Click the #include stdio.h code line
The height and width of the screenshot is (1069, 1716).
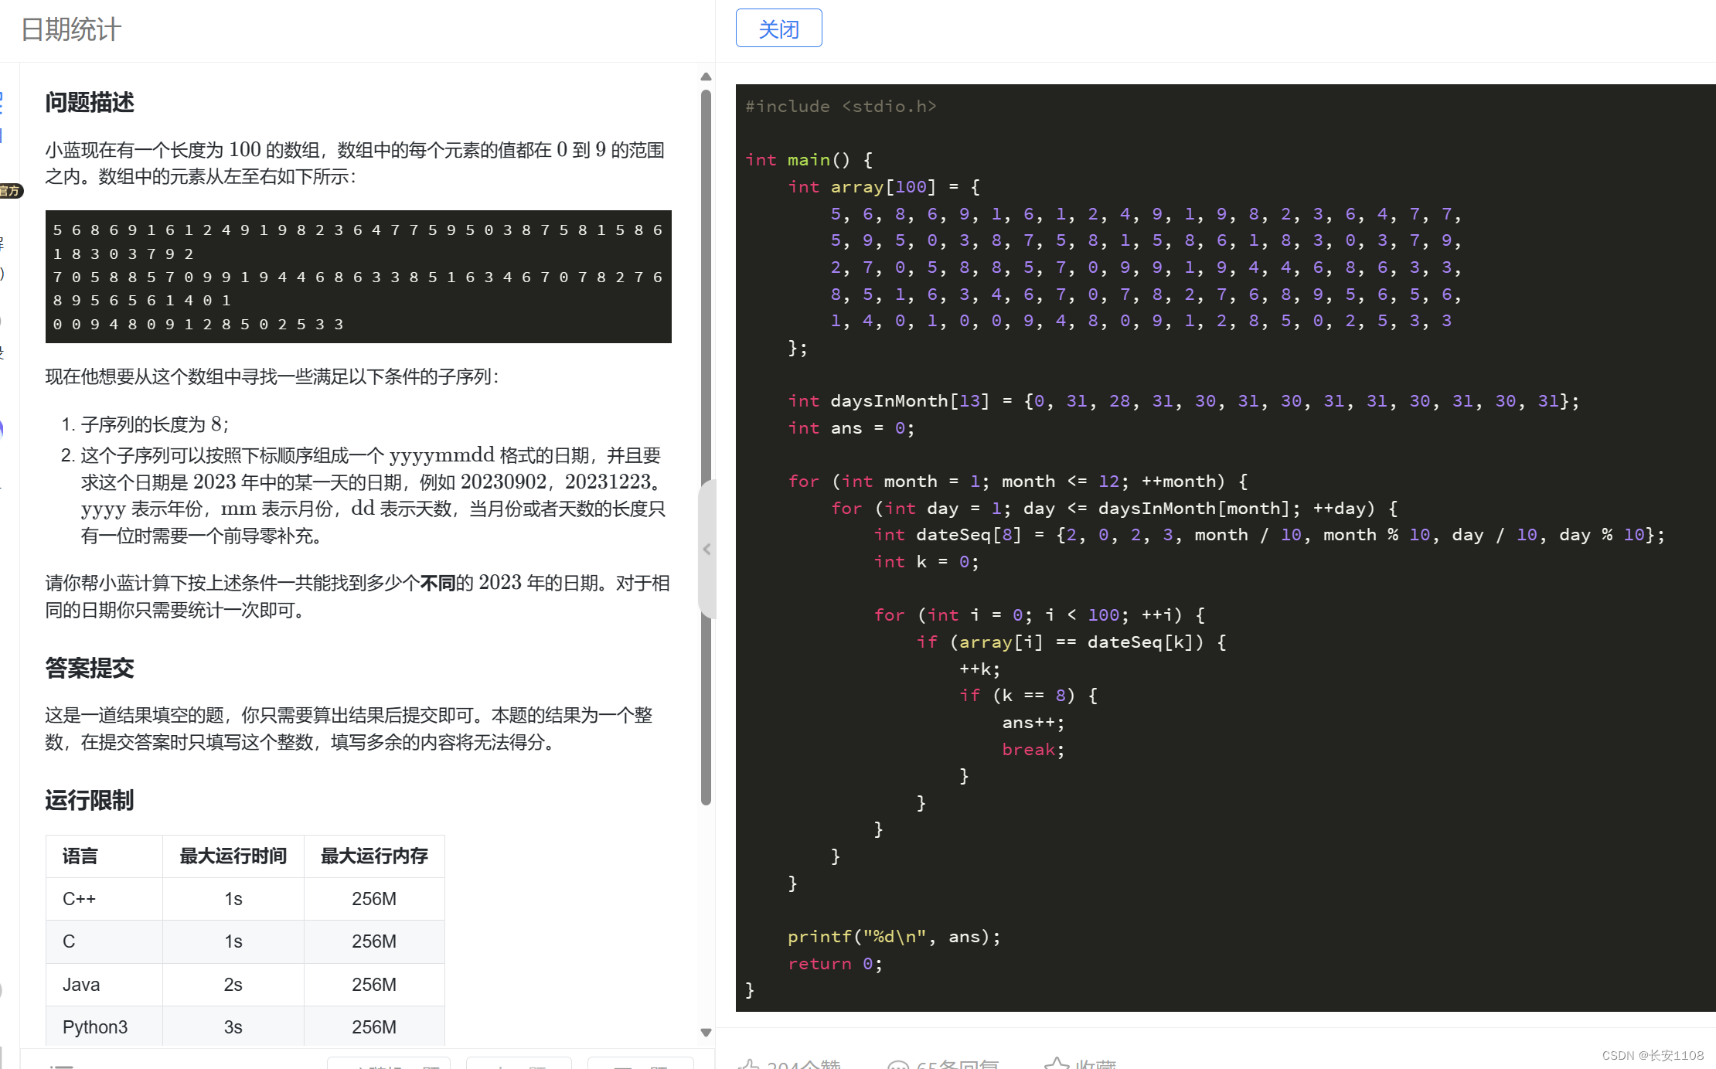840,107
